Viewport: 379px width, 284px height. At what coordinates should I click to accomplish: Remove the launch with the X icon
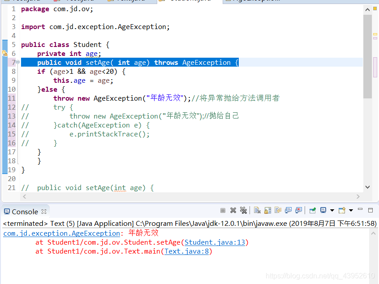tap(233, 211)
